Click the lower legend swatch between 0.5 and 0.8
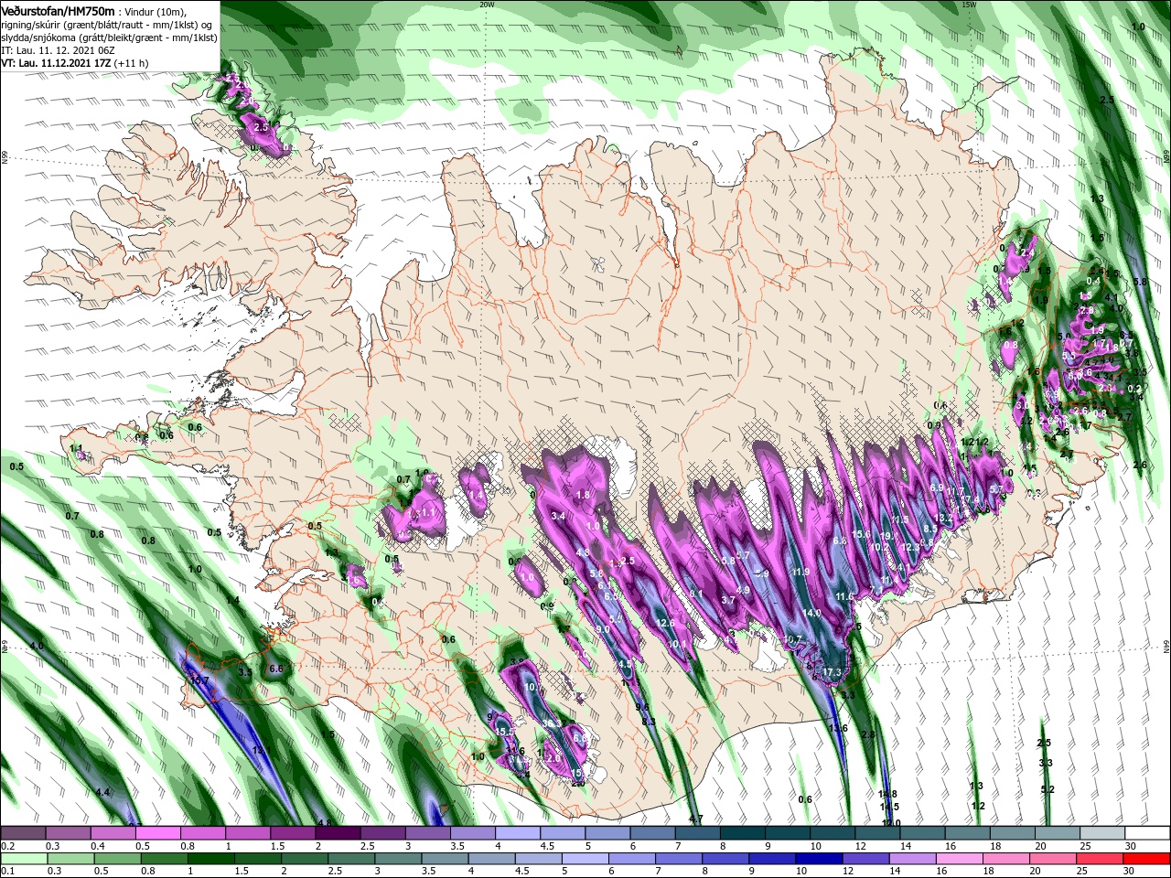Viewport: 1171px width, 878px height. (x=116, y=859)
